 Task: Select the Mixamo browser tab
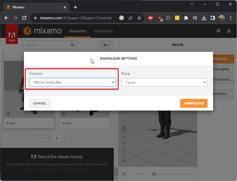(36, 7)
